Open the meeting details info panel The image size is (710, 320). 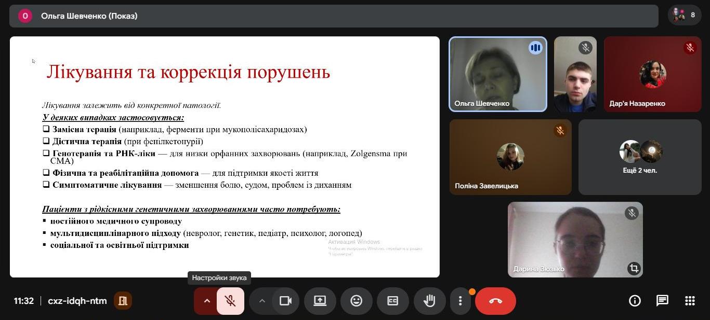634,301
